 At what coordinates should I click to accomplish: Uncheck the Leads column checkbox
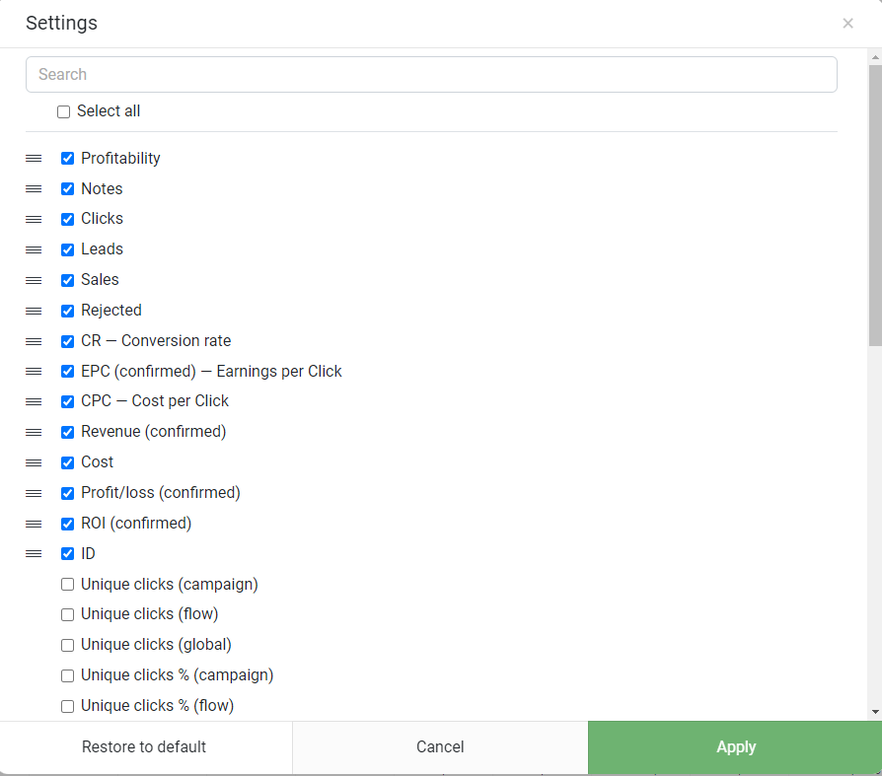tap(67, 249)
